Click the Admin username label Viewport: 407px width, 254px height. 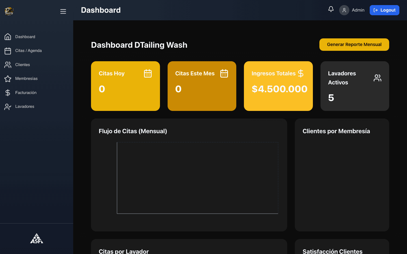pos(358,10)
